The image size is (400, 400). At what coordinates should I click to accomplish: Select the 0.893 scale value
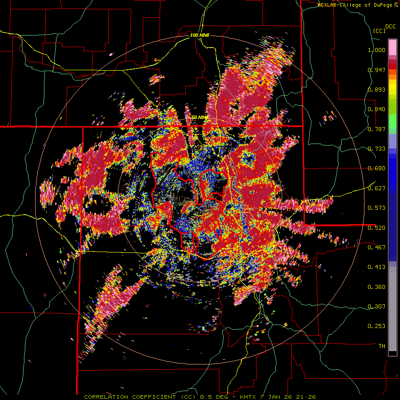376,89
